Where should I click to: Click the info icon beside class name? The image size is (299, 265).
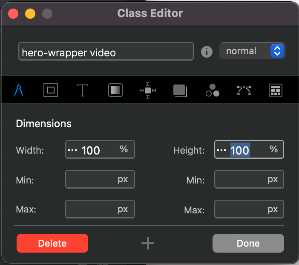click(207, 52)
